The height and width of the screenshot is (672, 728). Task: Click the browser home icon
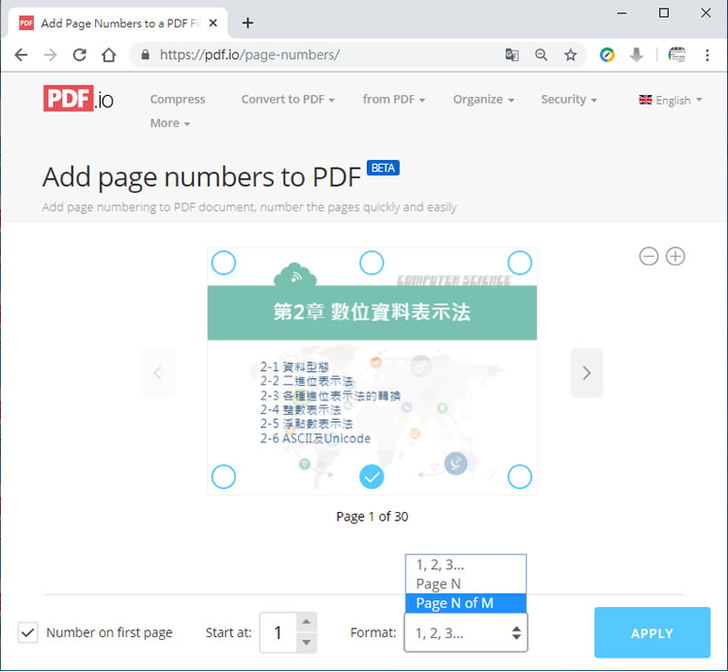[x=109, y=55]
